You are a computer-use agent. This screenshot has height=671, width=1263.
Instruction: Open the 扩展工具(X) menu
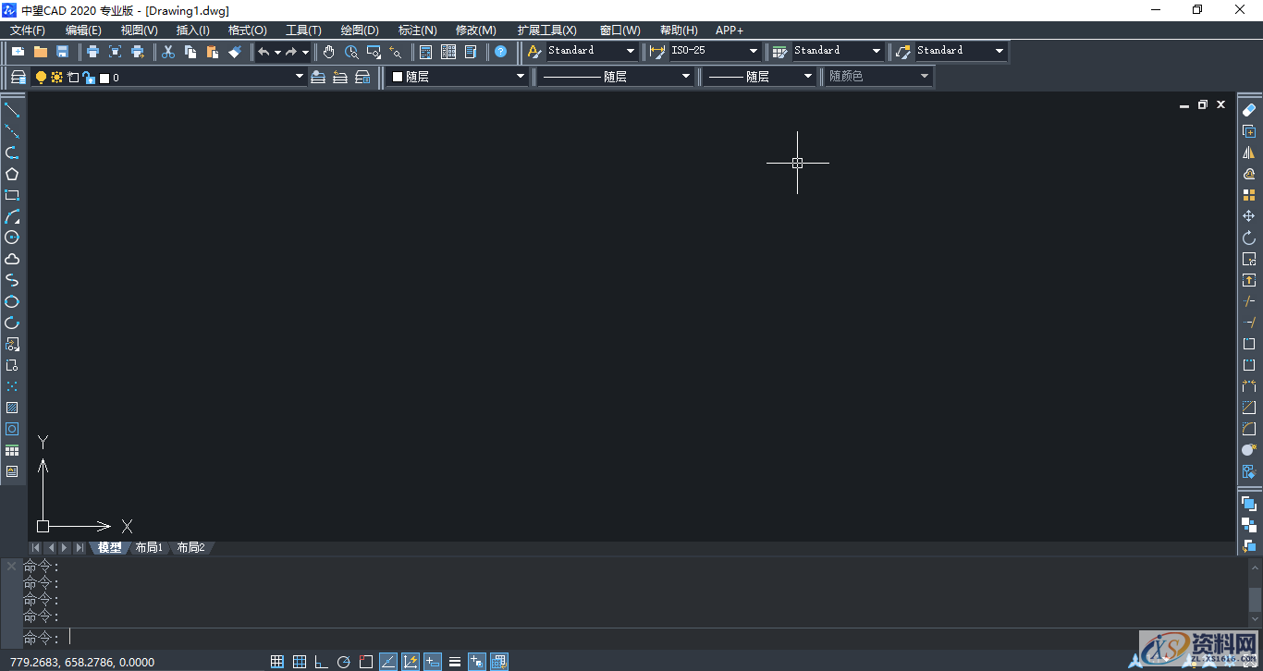coord(547,30)
